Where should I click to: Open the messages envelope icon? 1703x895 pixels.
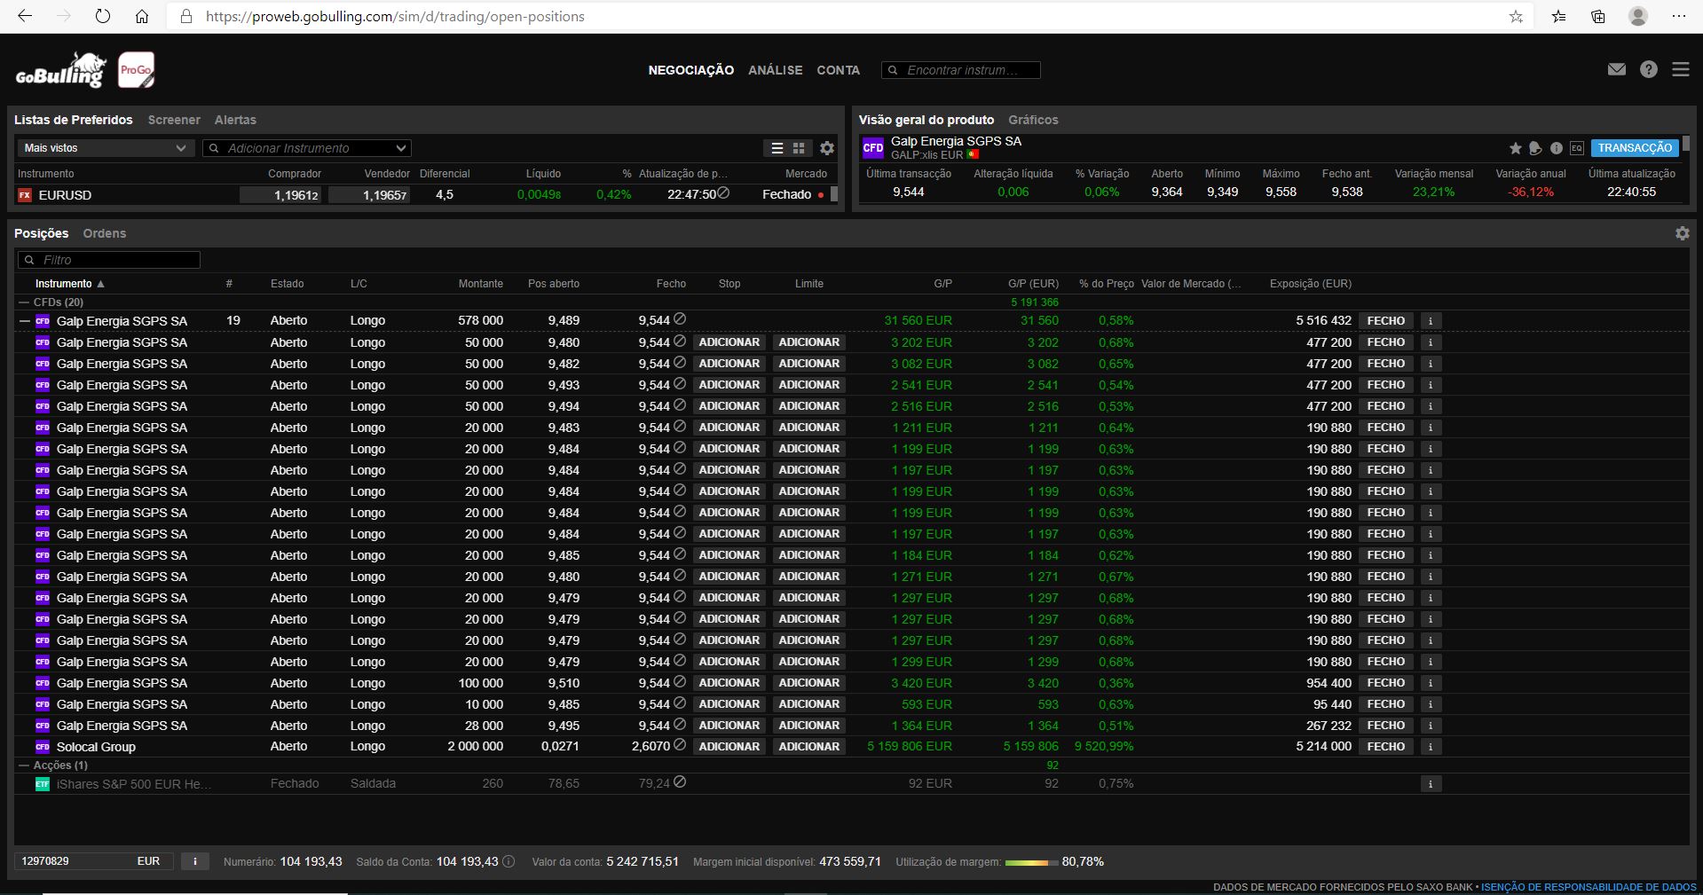tap(1616, 69)
